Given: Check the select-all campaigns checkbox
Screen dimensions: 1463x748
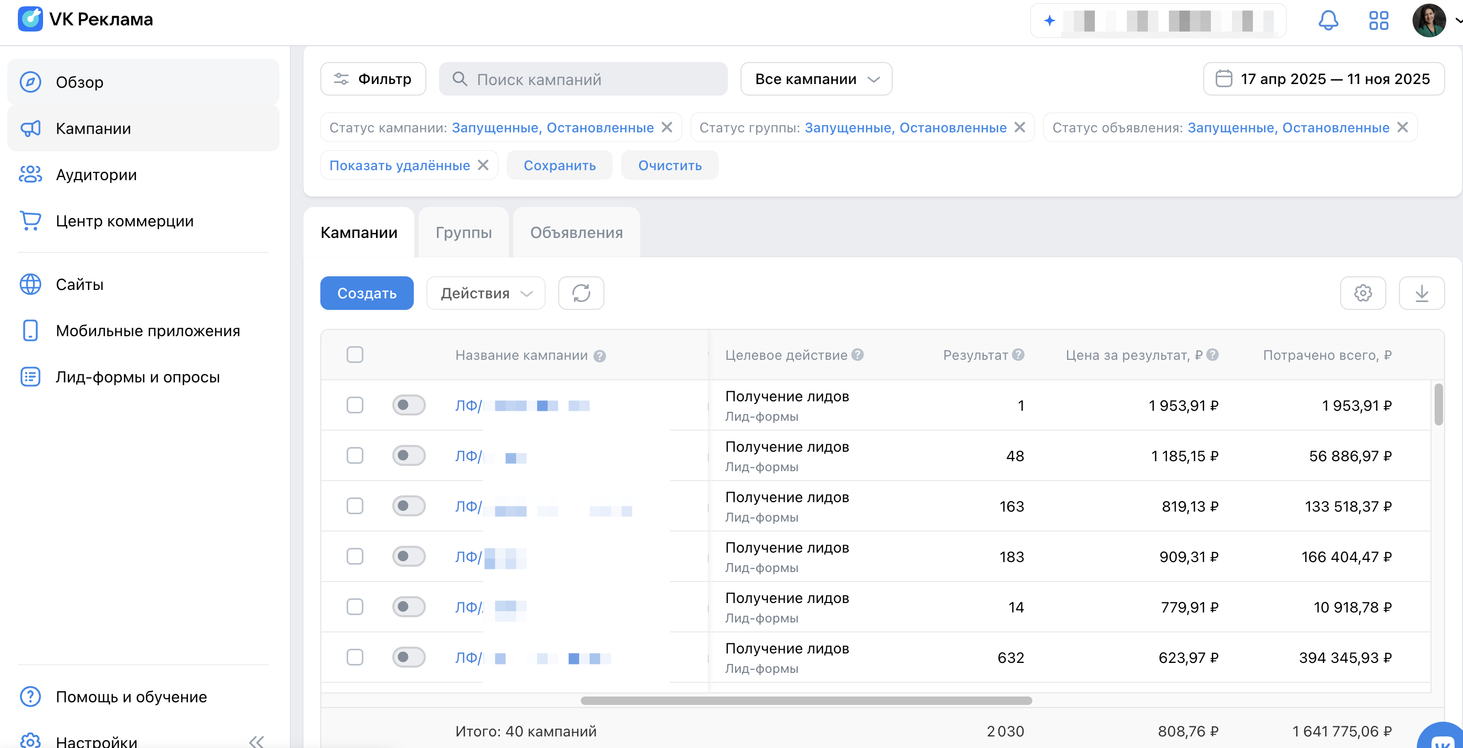Looking at the screenshot, I should point(355,355).
